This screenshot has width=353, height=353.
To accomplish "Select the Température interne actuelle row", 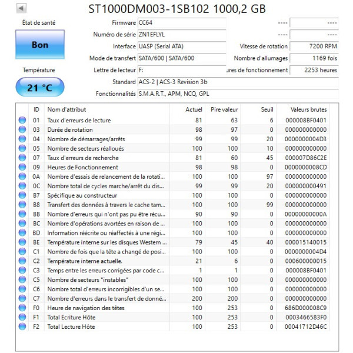I will 172,261.
